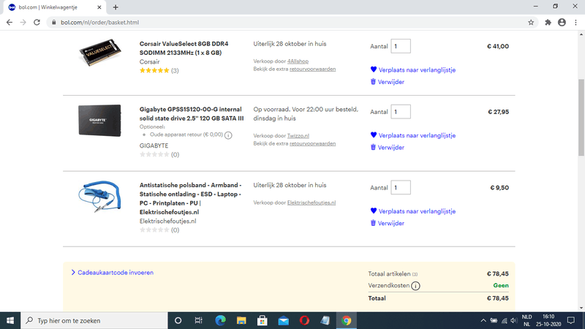Open the Corsair ValueSelect 8GB product title
585x329 pixels.
[x=184, y=48]
